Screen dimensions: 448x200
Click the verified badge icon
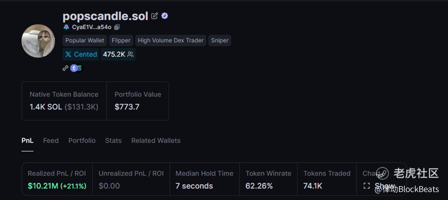pos(165,16)
